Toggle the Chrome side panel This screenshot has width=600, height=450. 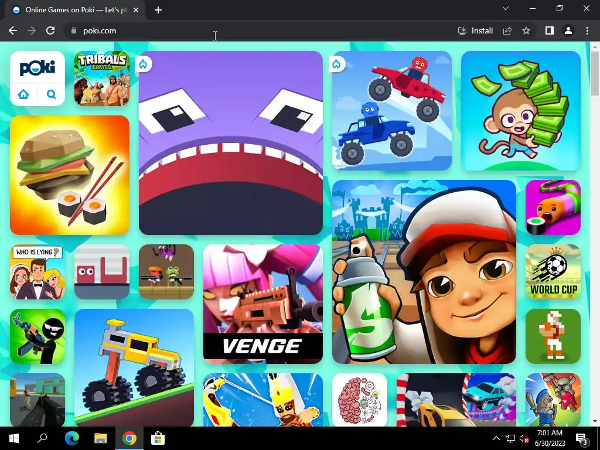(550, 30)
